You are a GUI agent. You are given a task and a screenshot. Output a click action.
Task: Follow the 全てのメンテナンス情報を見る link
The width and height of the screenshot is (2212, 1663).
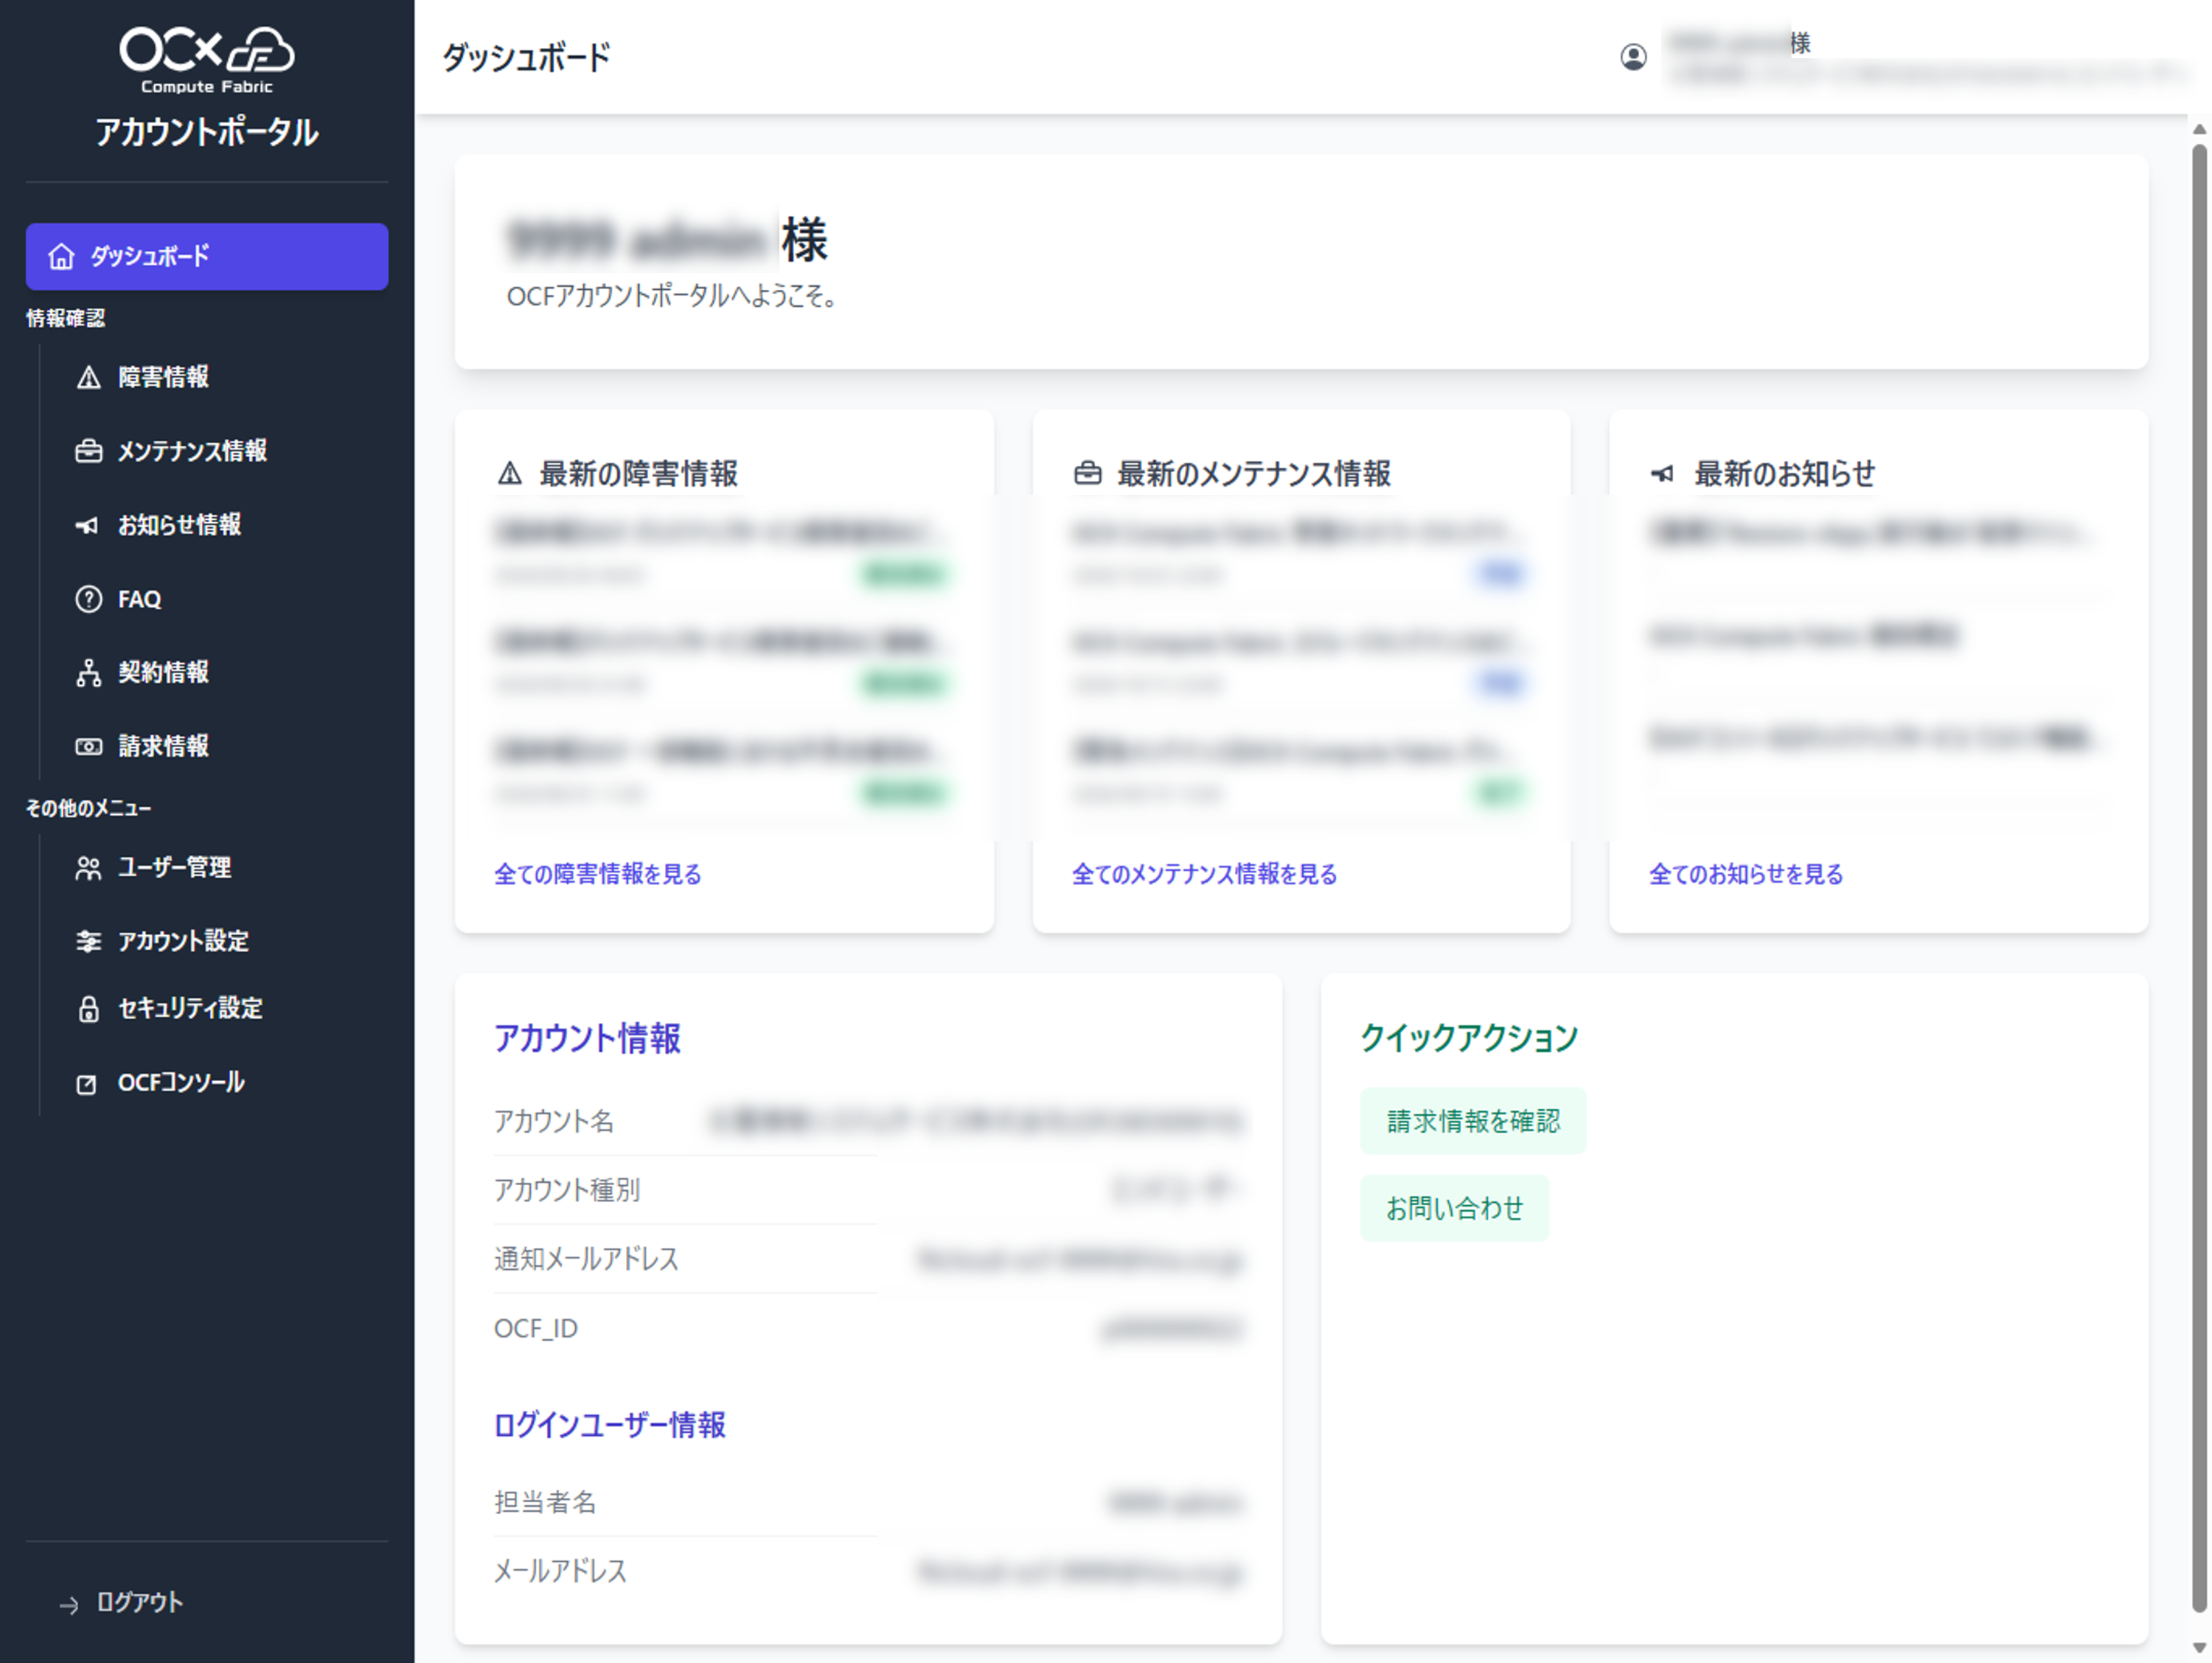[x=1204, y=874]
